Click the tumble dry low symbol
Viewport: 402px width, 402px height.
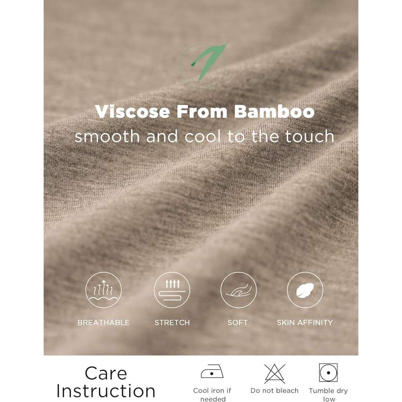pyautogui.click(x=328, y=373)
